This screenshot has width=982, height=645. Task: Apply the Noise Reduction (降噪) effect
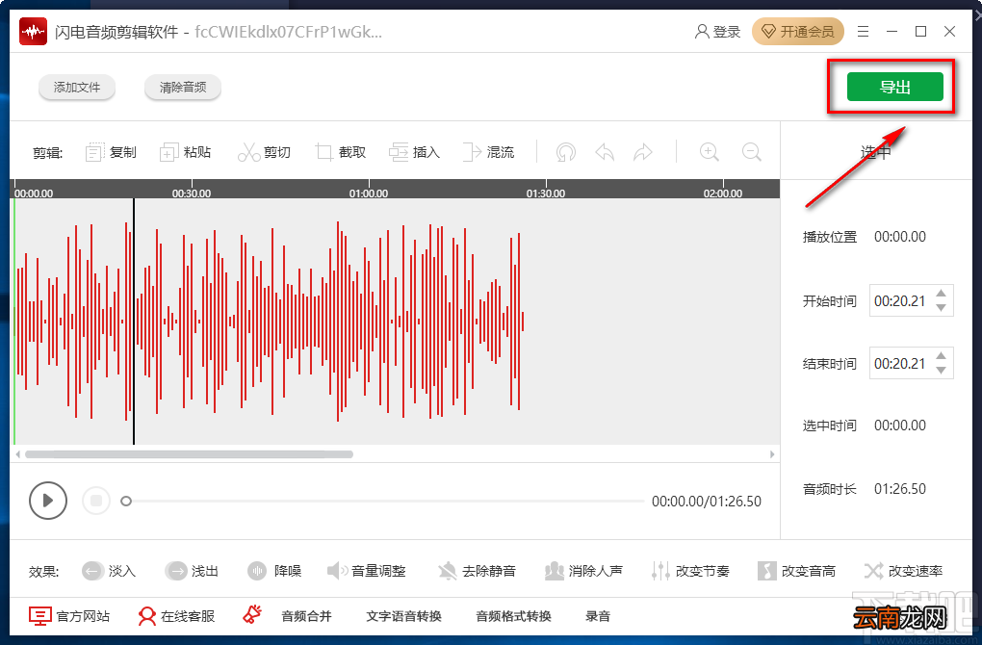click(274, 571)
